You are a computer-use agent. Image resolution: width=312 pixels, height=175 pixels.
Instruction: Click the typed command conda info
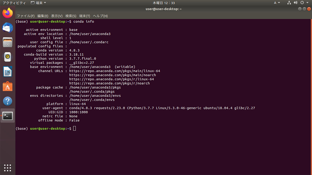click(x=84, y=22)
